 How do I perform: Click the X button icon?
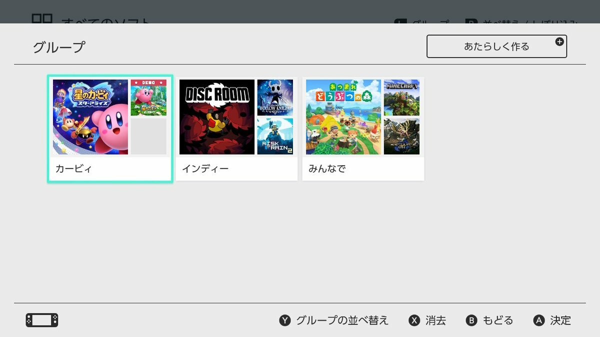point(414,321)
